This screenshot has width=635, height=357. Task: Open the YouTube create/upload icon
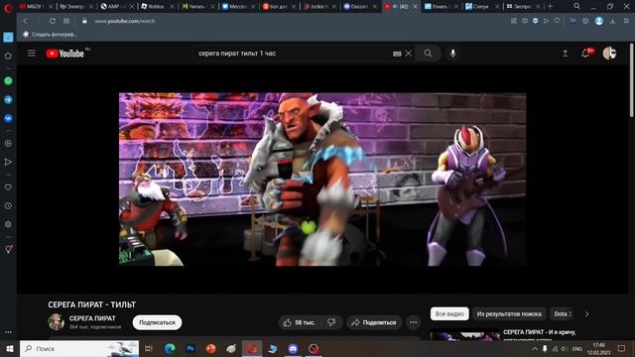pos(565,53)
